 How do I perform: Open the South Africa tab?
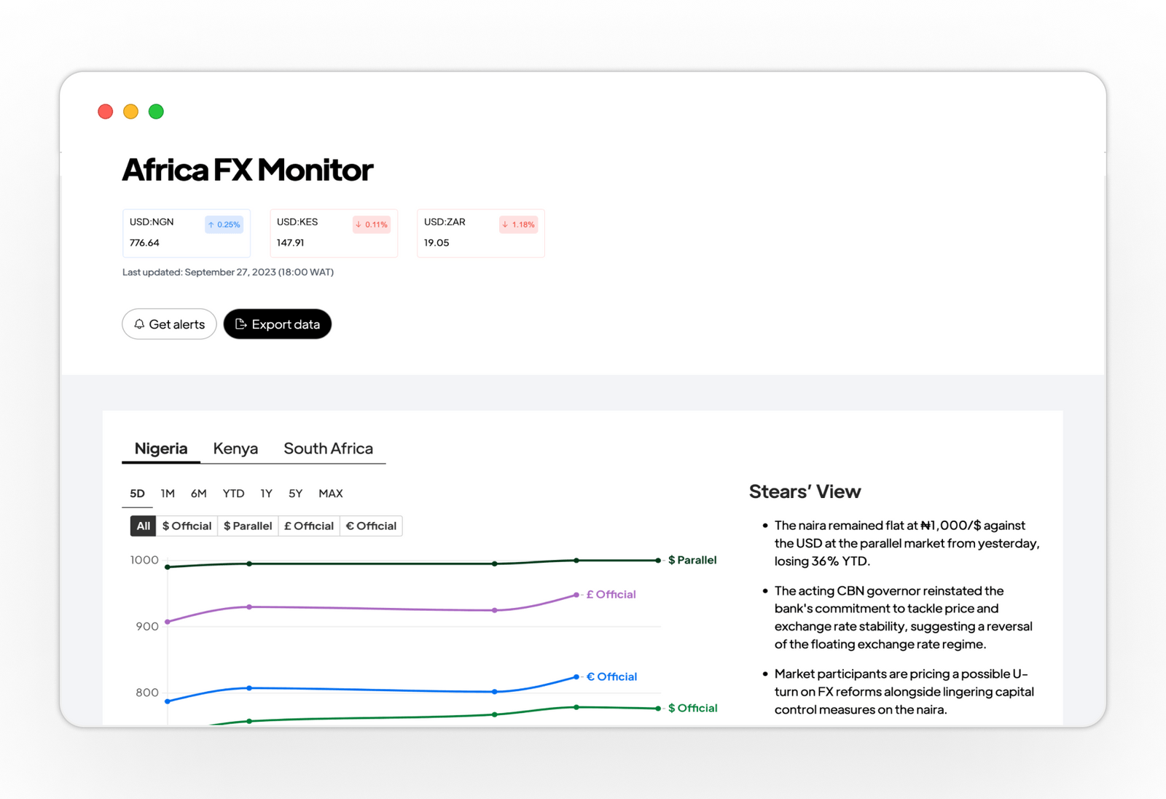click(x=328, y=448)
